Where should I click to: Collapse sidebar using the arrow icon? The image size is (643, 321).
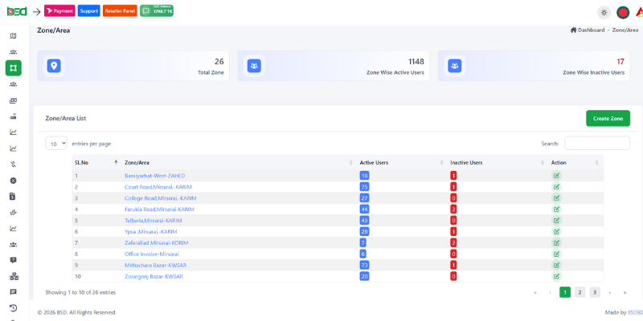pyautogui.click(x=36, y=11)
